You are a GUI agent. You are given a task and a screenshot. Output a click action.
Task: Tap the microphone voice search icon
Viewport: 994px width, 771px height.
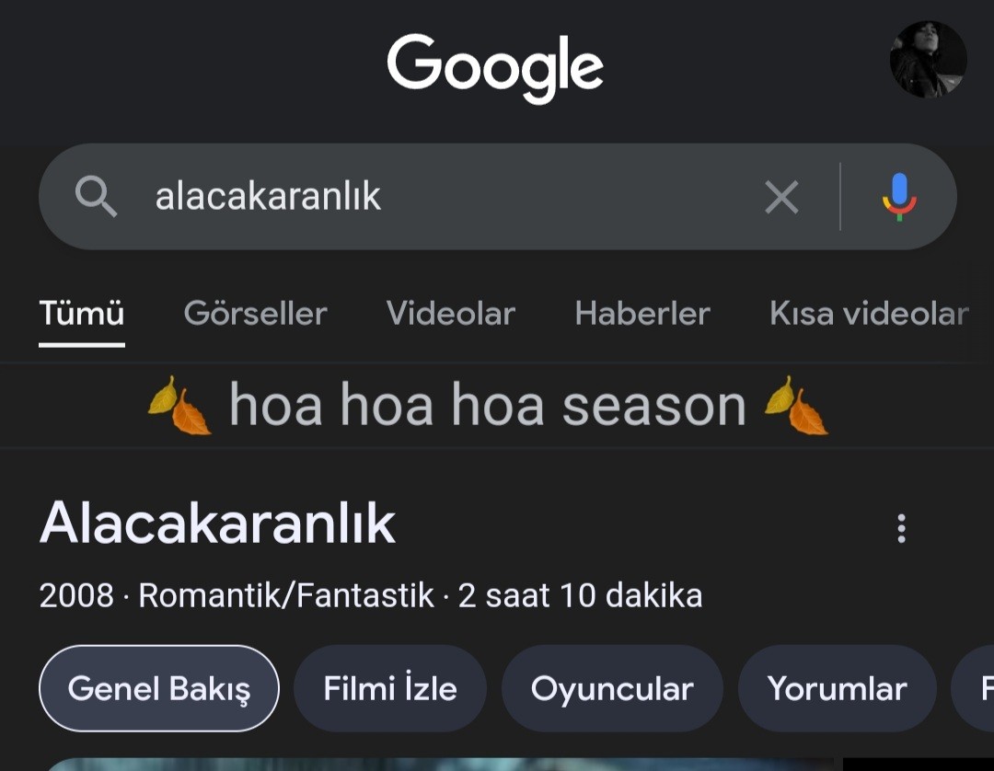coord(899,197)
